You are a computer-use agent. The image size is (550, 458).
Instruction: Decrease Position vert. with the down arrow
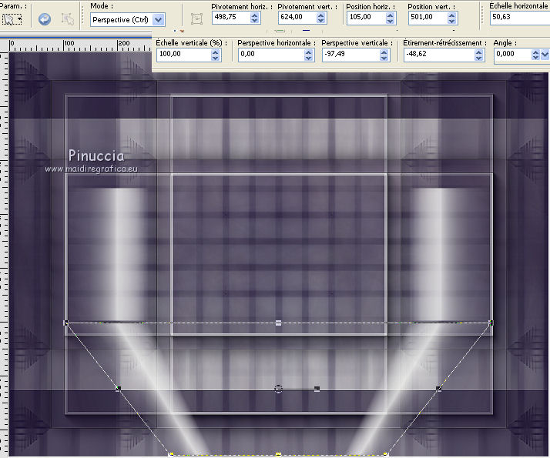pyautogui.click(x=451, y=20)
